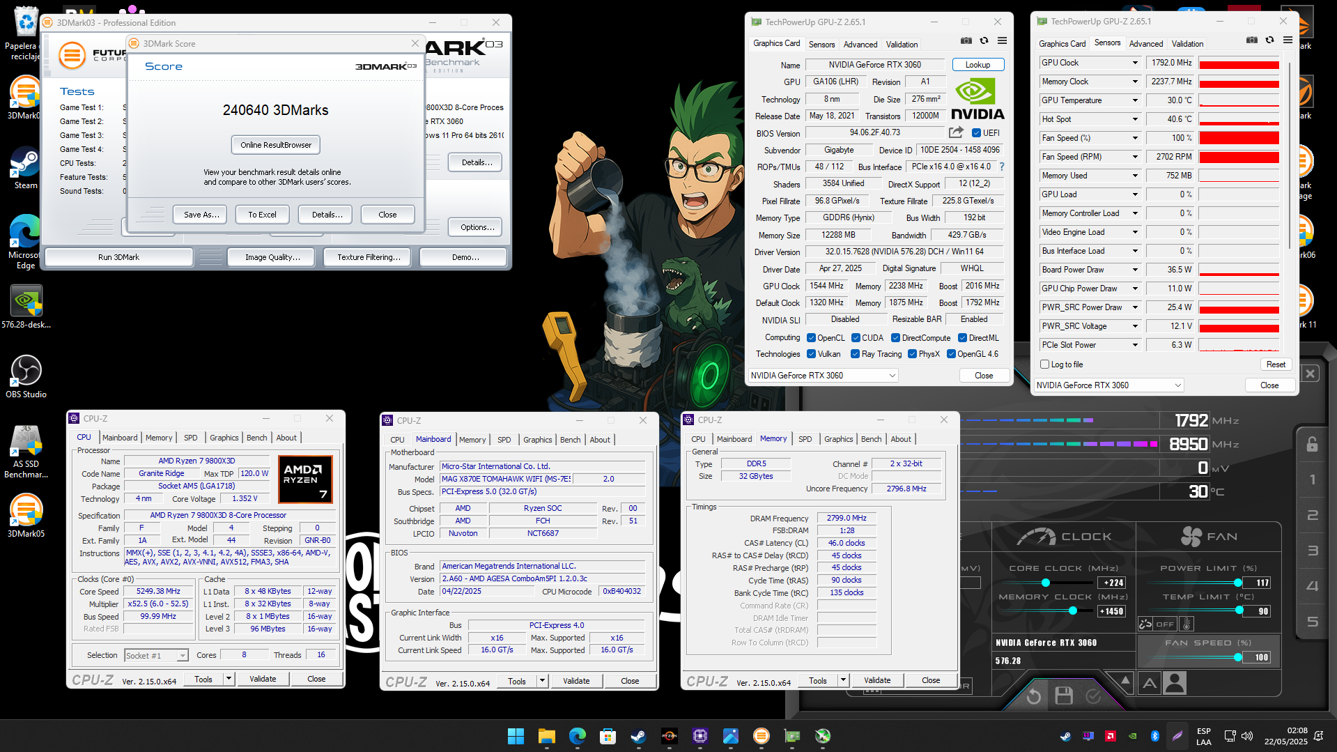1337x752 pixels.
Task: Toggle the UEFI checkbox in GPU-Z
Action: point(976,133)
